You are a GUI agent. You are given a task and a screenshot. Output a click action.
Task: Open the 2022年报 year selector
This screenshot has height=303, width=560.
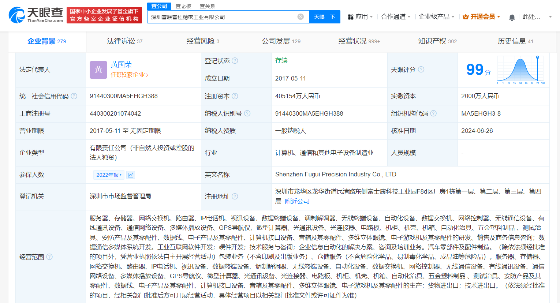point(108,175)
